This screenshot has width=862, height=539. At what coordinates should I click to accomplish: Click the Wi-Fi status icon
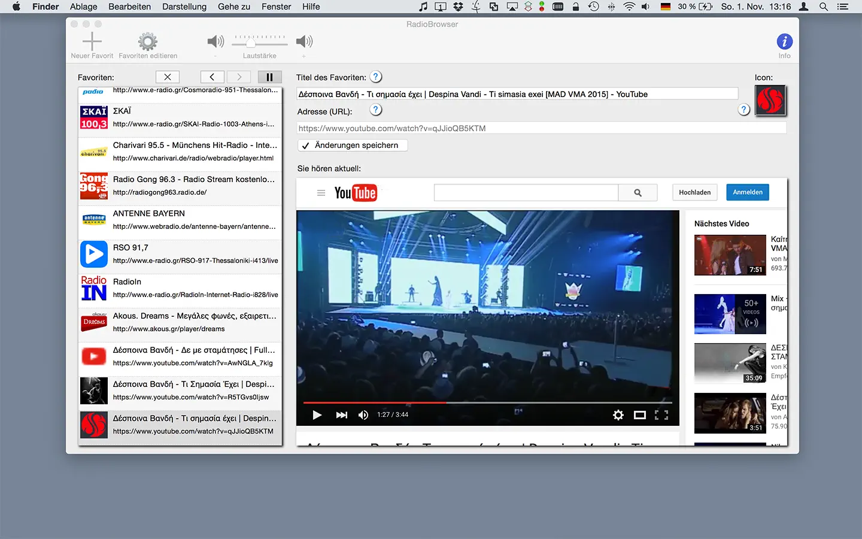[629, 7]
